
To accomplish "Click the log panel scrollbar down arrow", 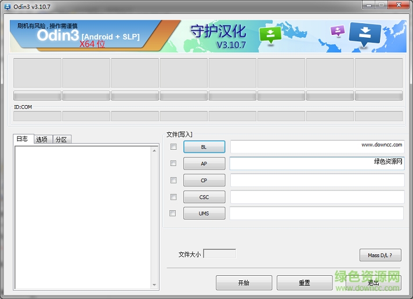I will [x=154, y=285].
